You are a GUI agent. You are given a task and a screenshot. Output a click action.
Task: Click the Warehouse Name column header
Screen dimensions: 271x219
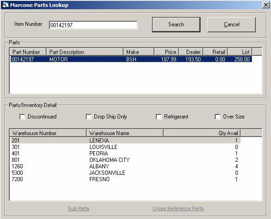[x=125, y=133]
